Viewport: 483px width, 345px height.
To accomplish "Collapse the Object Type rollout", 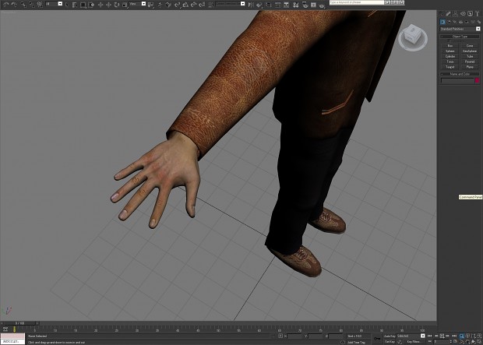I will (x=460, y=37).
